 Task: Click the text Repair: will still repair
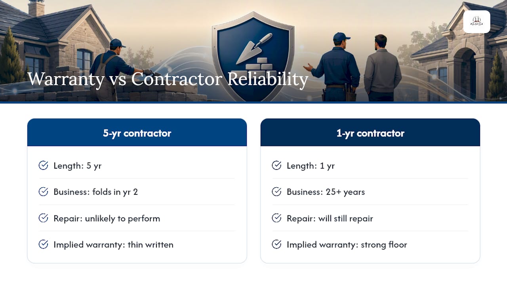click(330, 218)
